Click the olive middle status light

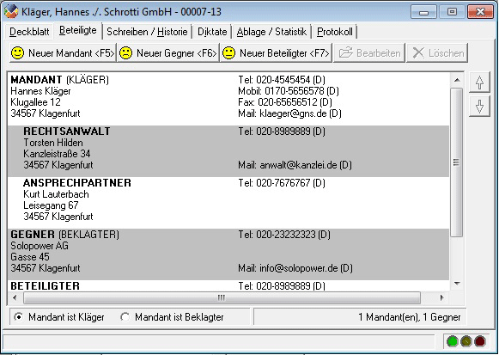[466, 341]
